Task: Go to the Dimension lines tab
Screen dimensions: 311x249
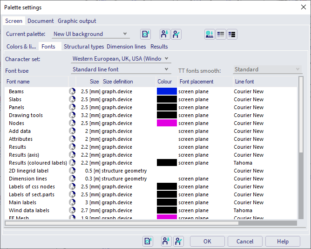Action: [126, 47]
